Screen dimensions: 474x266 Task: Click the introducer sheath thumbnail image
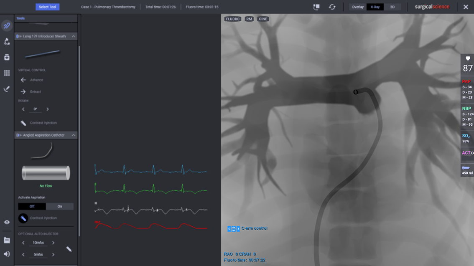coord(42,54)
